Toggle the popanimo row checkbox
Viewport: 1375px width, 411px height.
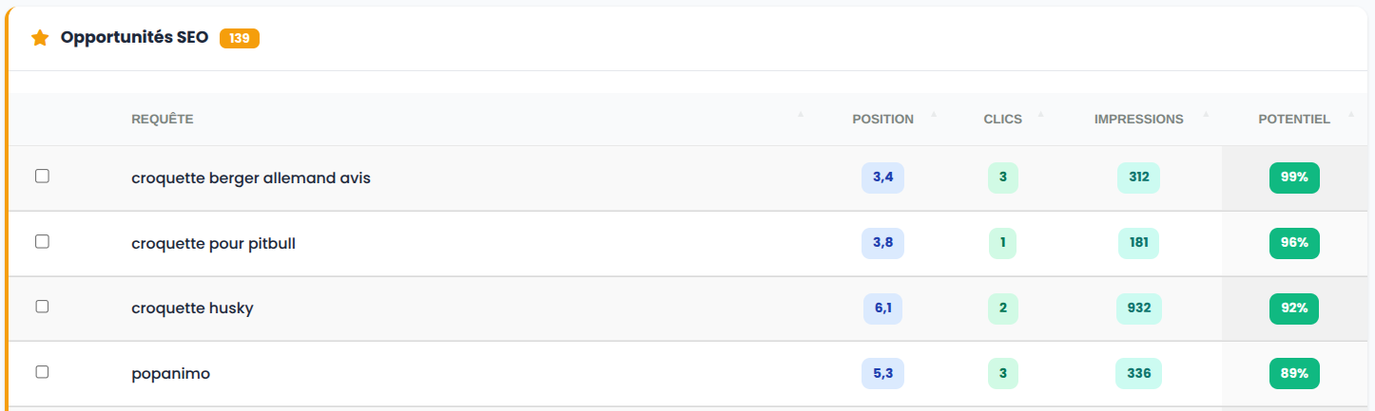42,372
